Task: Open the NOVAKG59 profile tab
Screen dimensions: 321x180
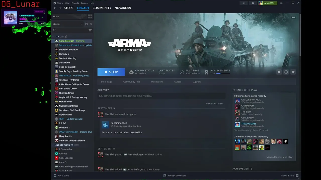Action: pyautogui.click(x=123, y=8)
